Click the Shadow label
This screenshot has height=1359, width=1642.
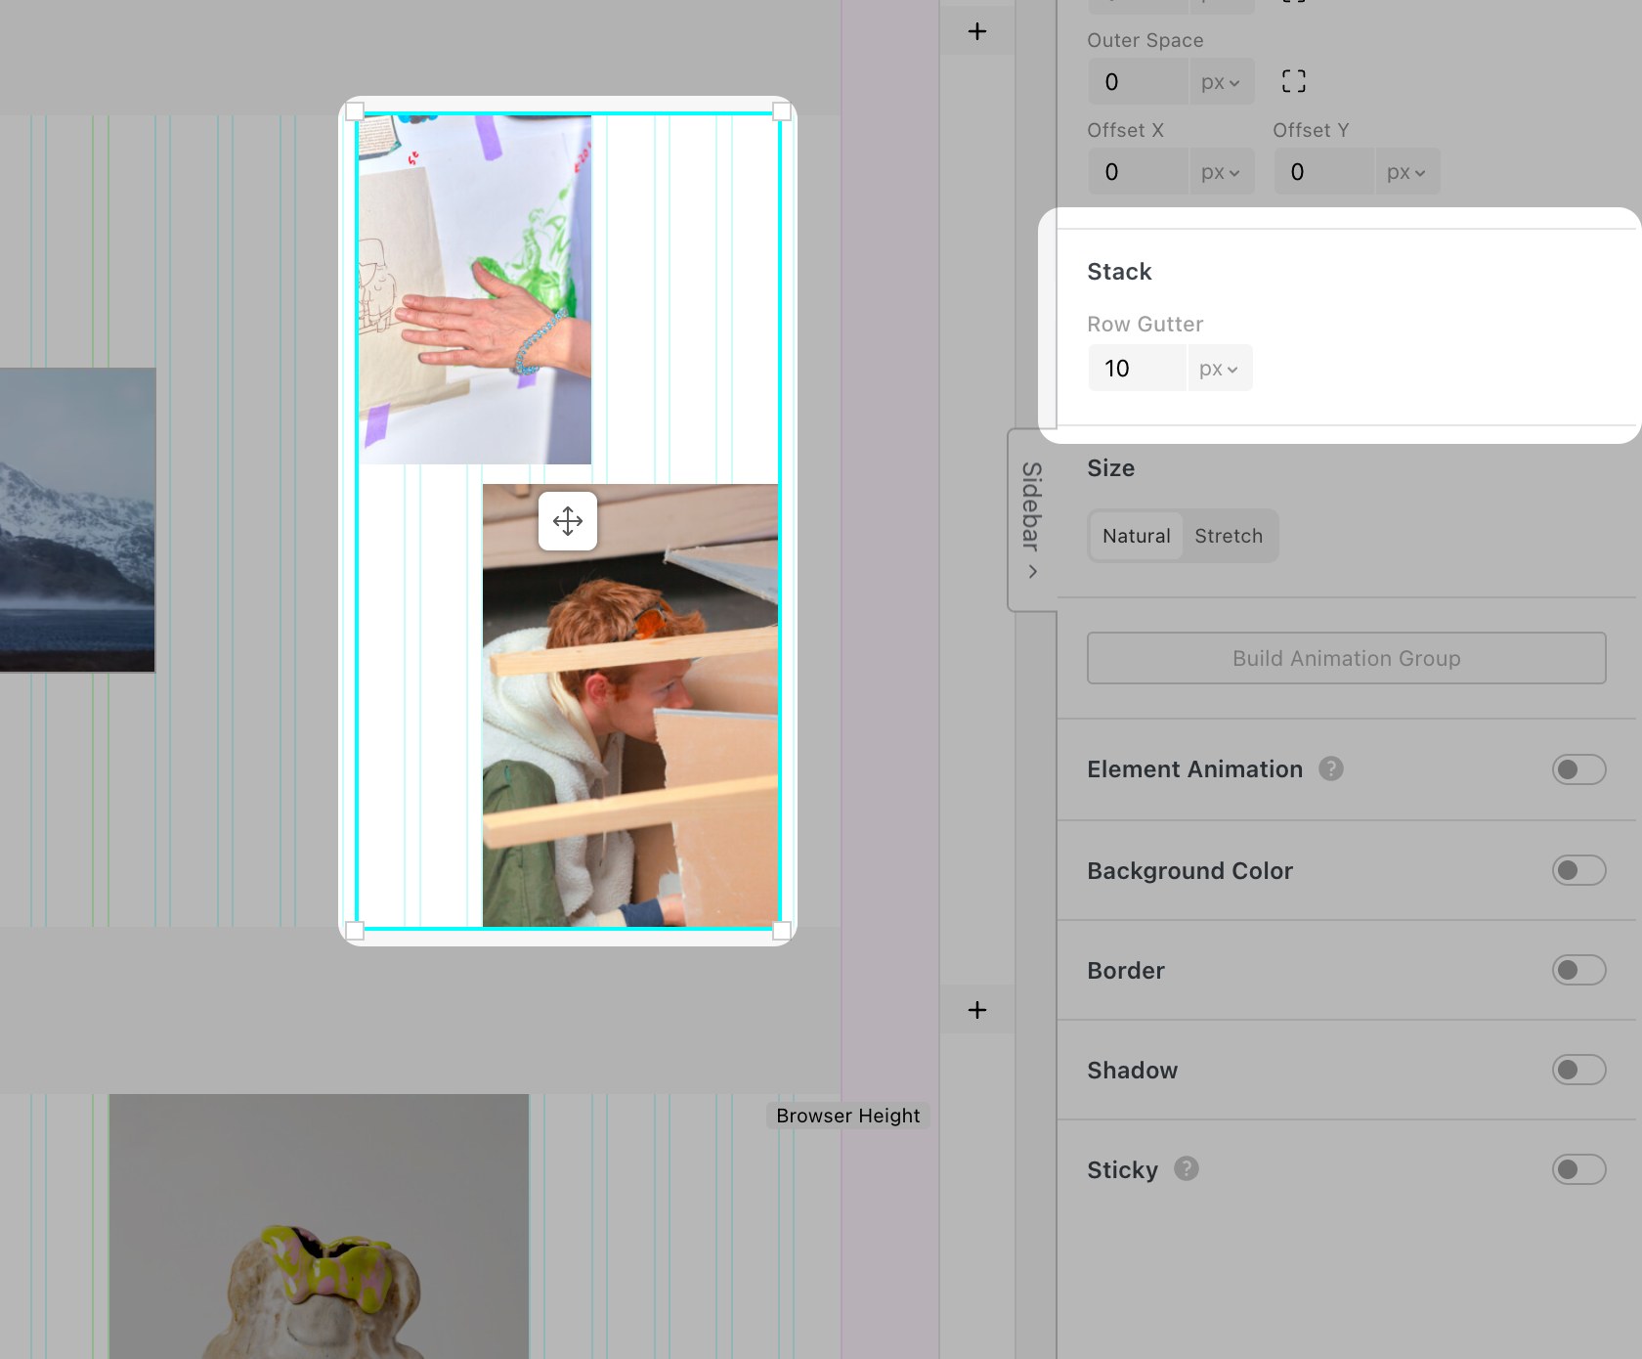1132,1071
